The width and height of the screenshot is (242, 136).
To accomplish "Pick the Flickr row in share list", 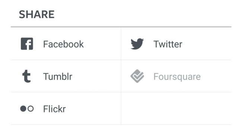I will click(x=66, y=108).
